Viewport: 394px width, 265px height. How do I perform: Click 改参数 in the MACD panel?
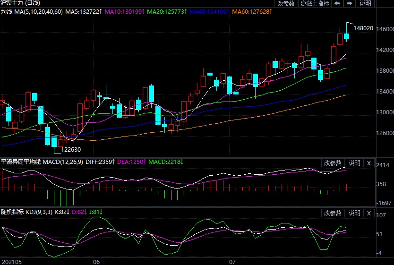(333, 162)
